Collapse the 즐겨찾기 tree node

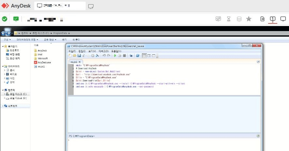click(x=3, y=47)
